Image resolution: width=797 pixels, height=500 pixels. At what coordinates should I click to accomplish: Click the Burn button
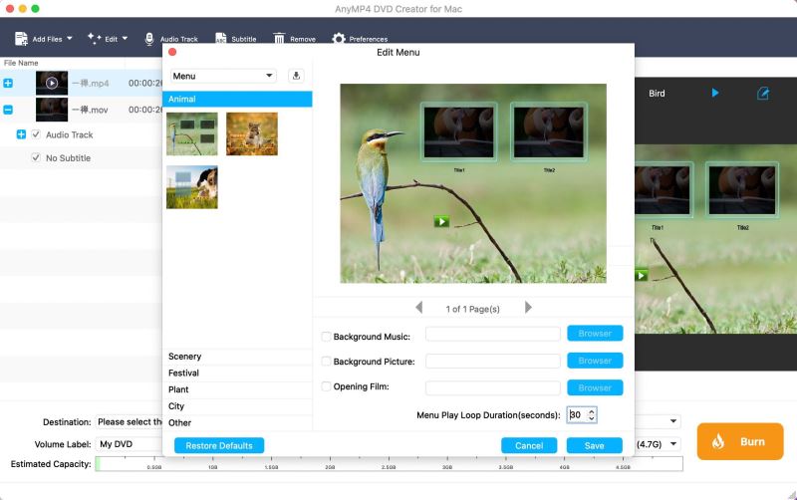coord(740,441)
